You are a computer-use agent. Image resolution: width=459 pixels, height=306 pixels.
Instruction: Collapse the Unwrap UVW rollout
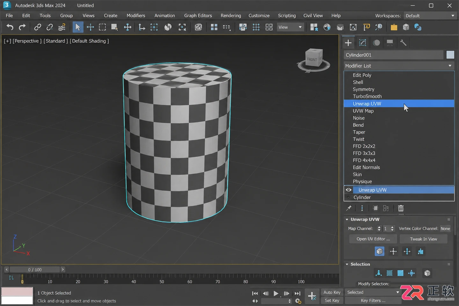(x=347, y=219)
